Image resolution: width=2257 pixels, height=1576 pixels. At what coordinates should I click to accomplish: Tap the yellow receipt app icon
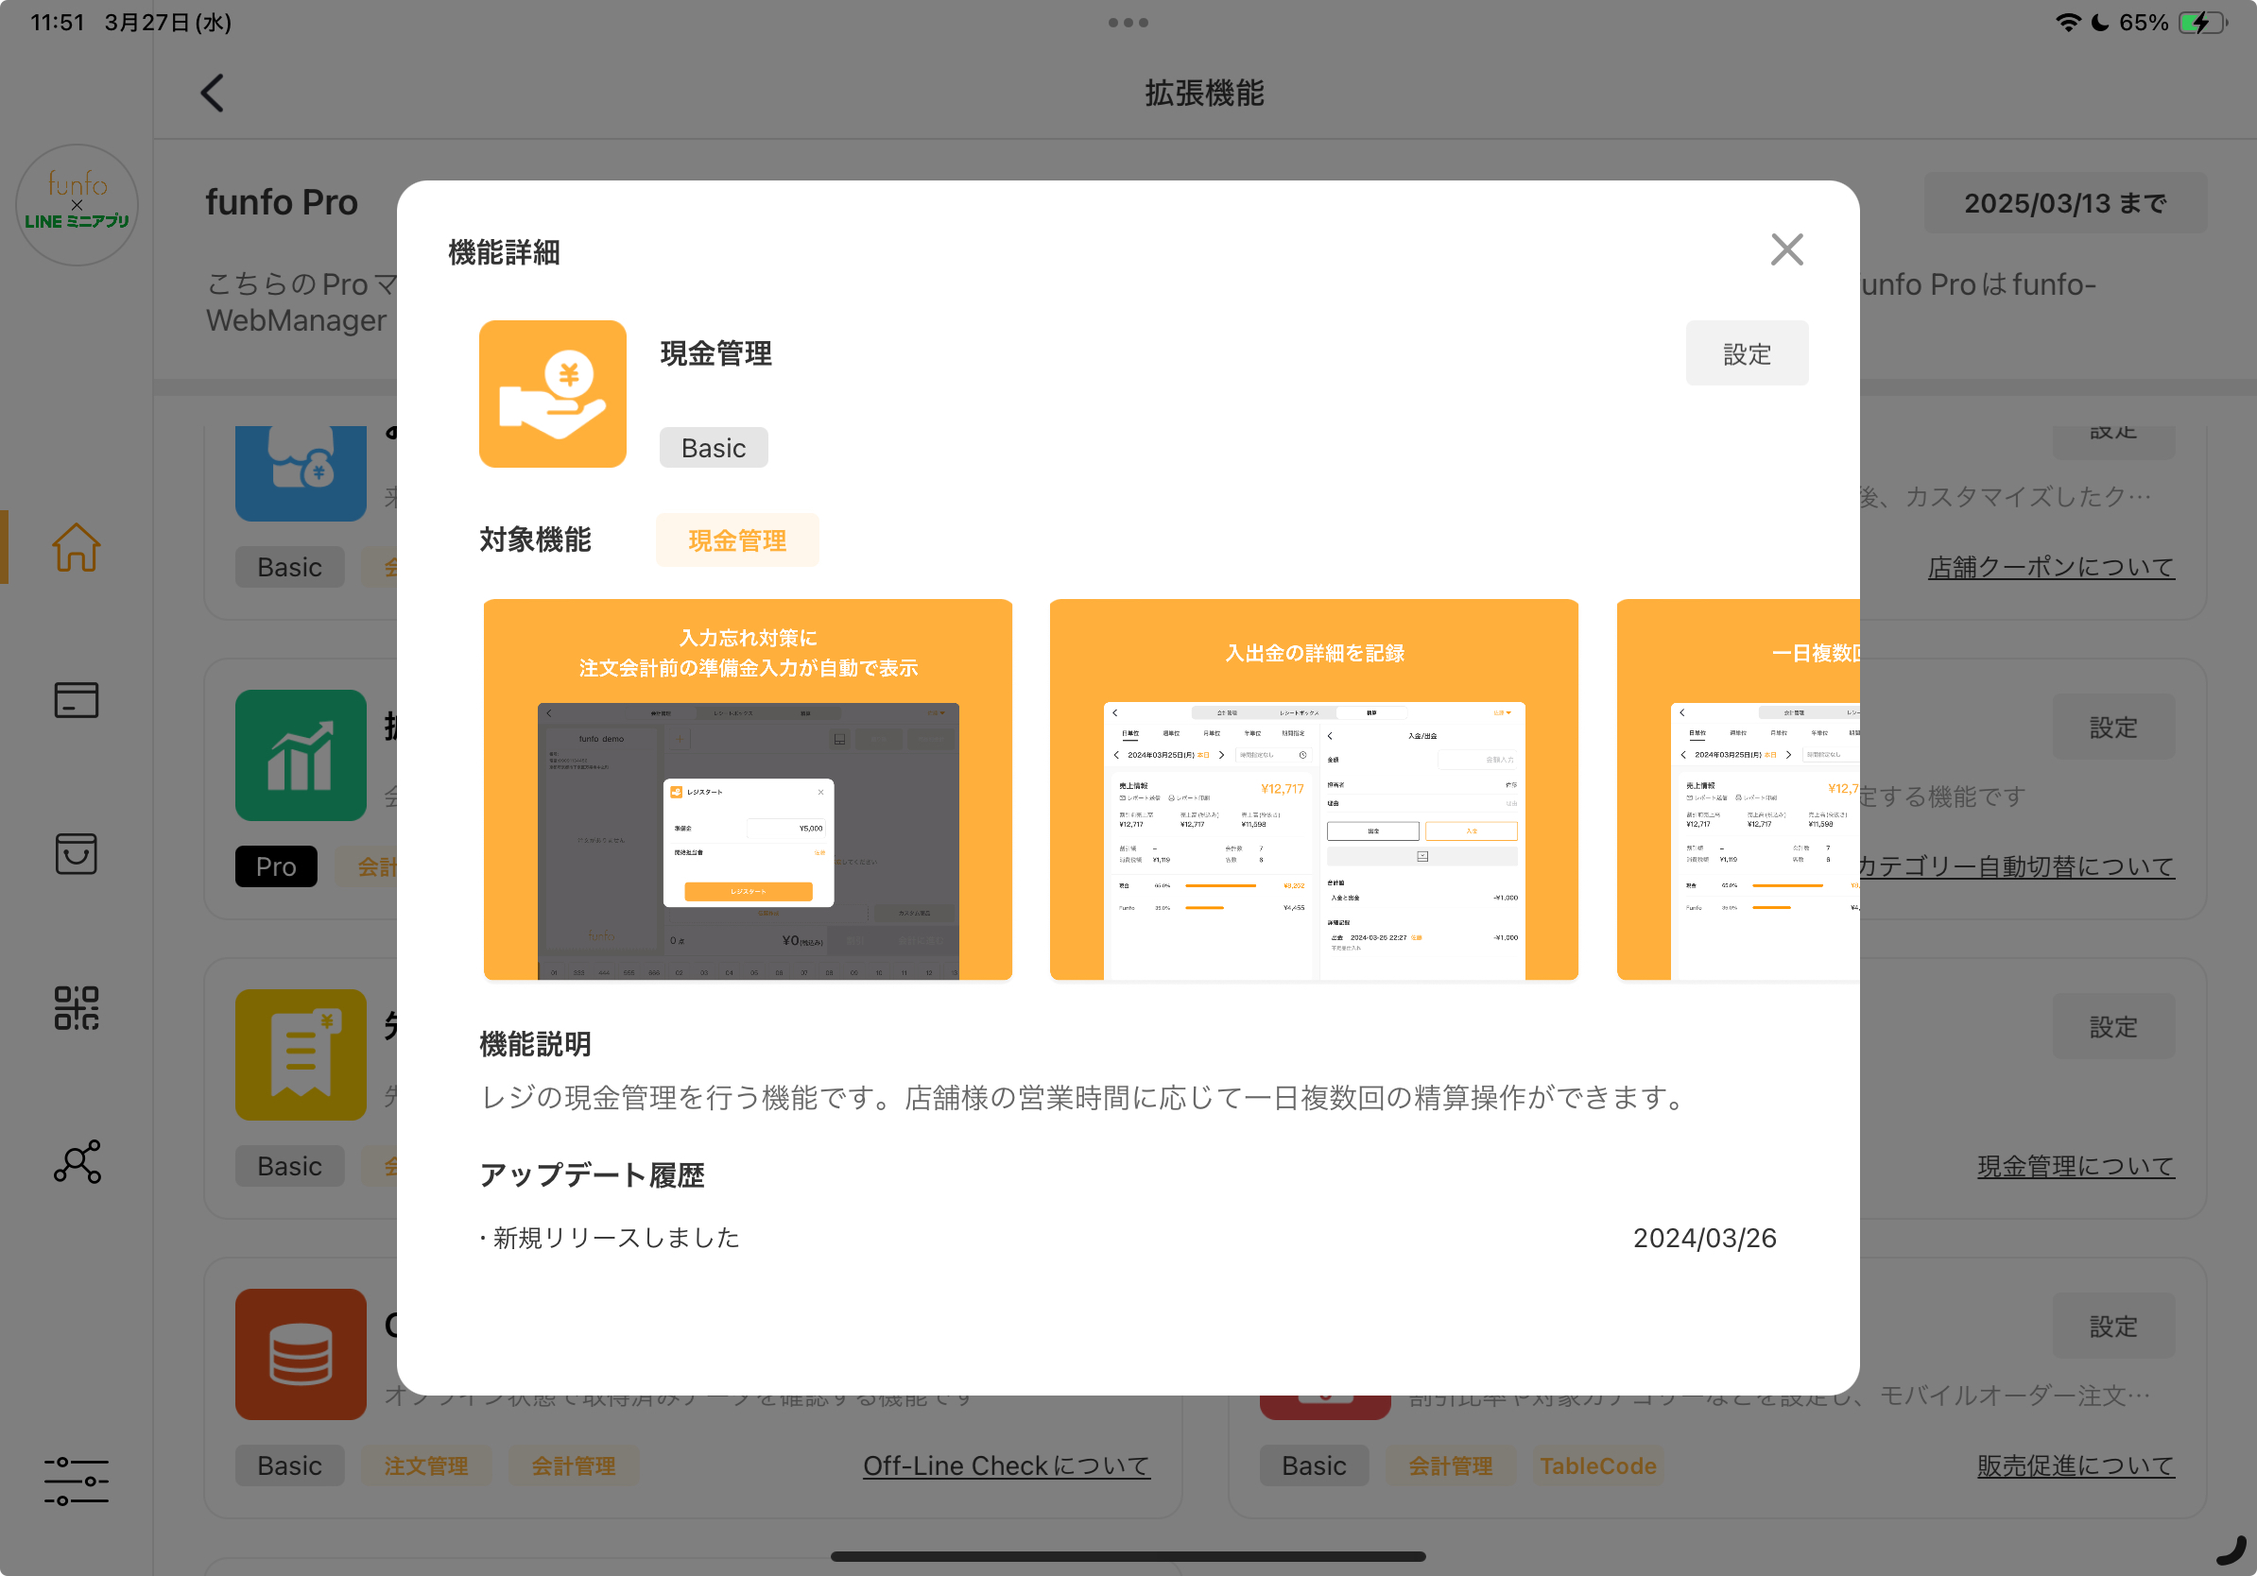point(301,1055)
